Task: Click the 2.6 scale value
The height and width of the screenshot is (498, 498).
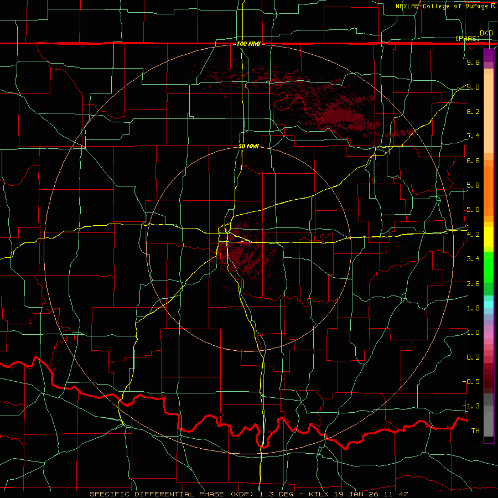Action: (473, 284)
